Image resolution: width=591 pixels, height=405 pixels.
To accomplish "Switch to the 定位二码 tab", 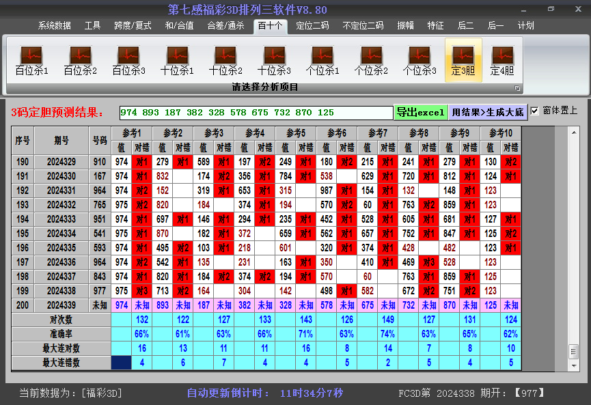I will (x=312, y=26).
